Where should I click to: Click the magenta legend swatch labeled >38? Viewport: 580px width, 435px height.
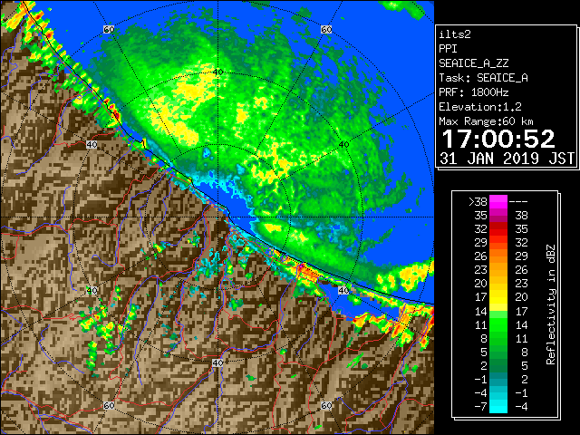498,201
